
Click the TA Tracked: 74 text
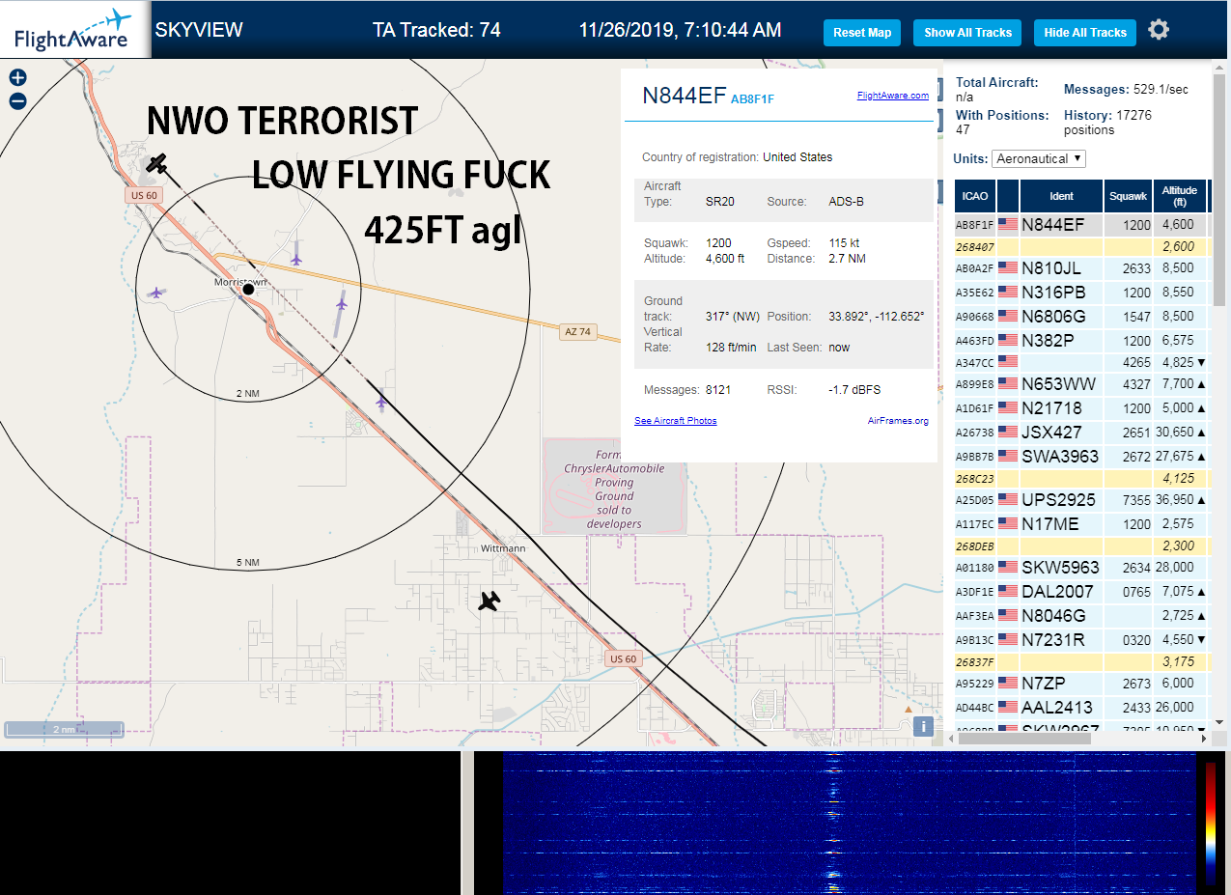(436, 30)
